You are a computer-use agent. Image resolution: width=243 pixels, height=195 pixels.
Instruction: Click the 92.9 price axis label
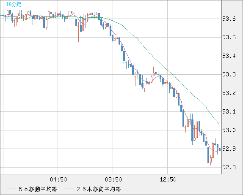pos(229,149)
